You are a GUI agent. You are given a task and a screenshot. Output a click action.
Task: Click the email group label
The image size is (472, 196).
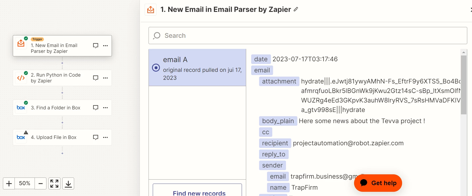click(x=262, y=70)
